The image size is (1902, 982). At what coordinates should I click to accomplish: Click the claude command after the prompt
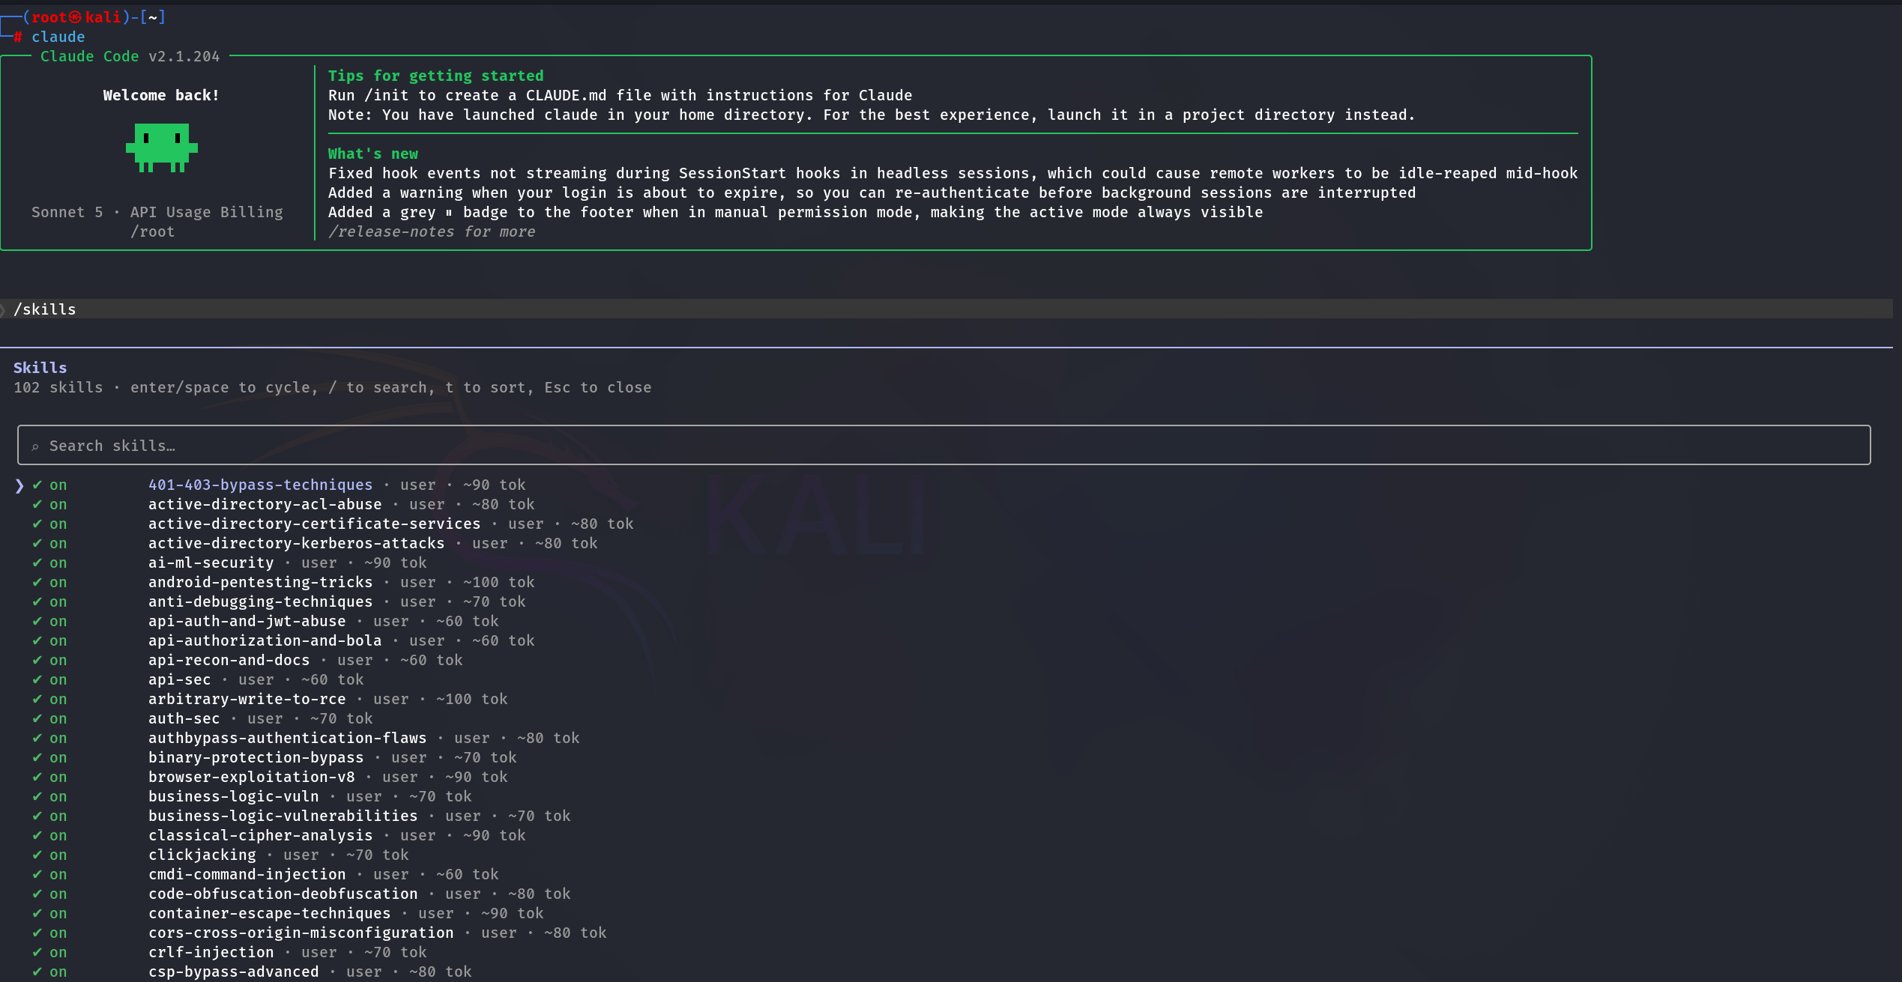58,37
